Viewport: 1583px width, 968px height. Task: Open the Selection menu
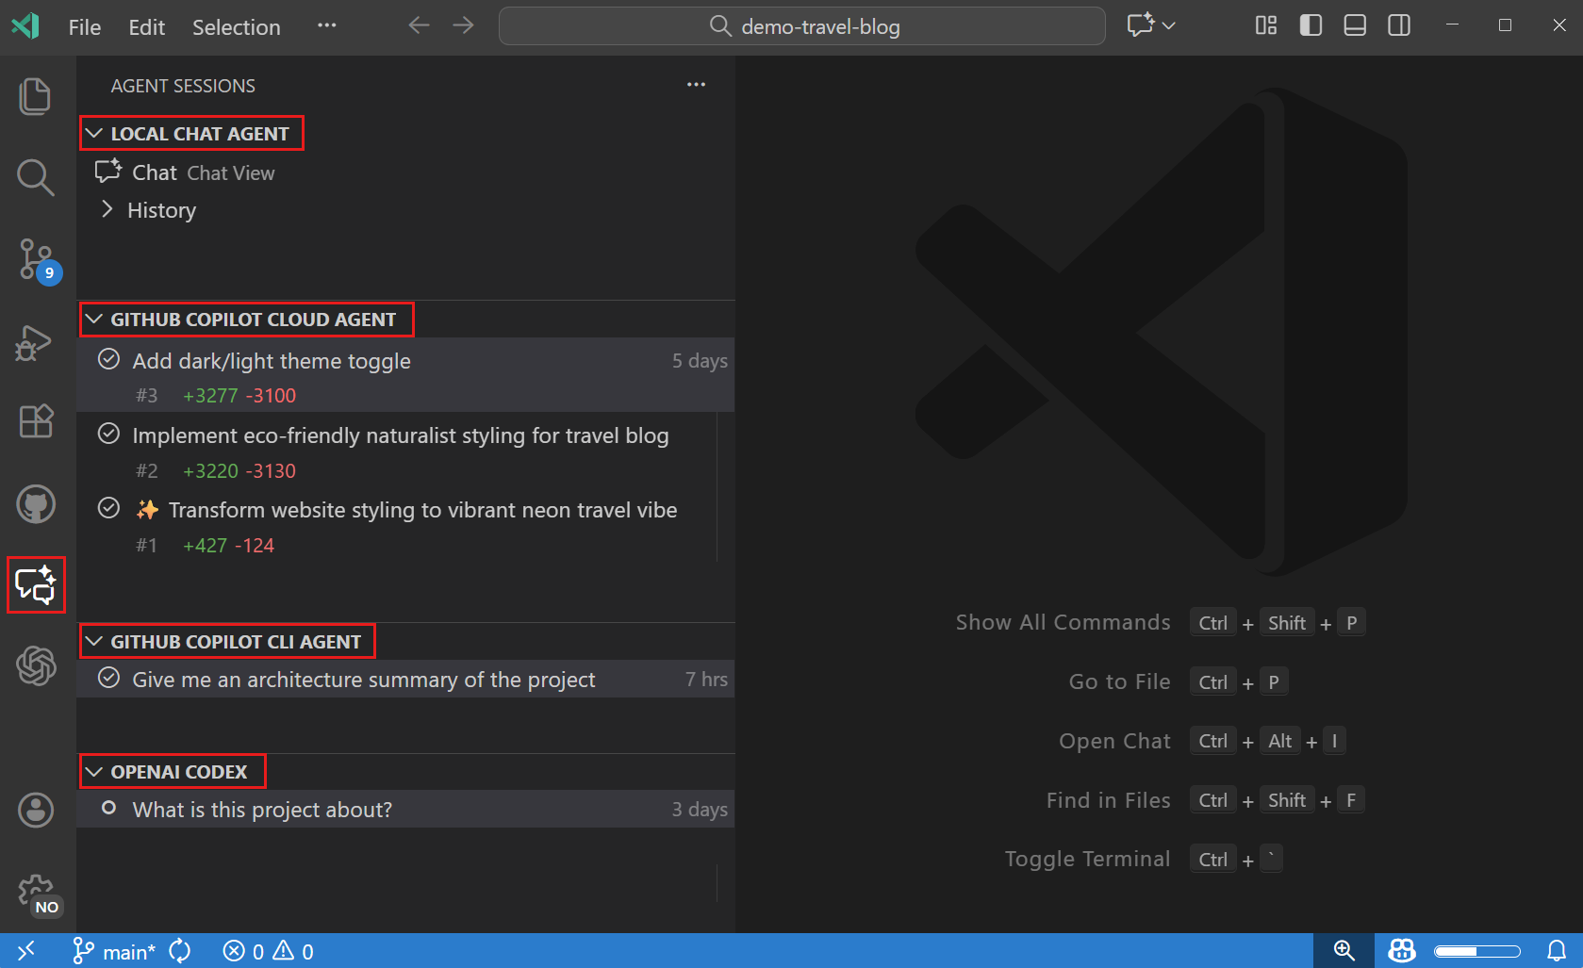236,26
